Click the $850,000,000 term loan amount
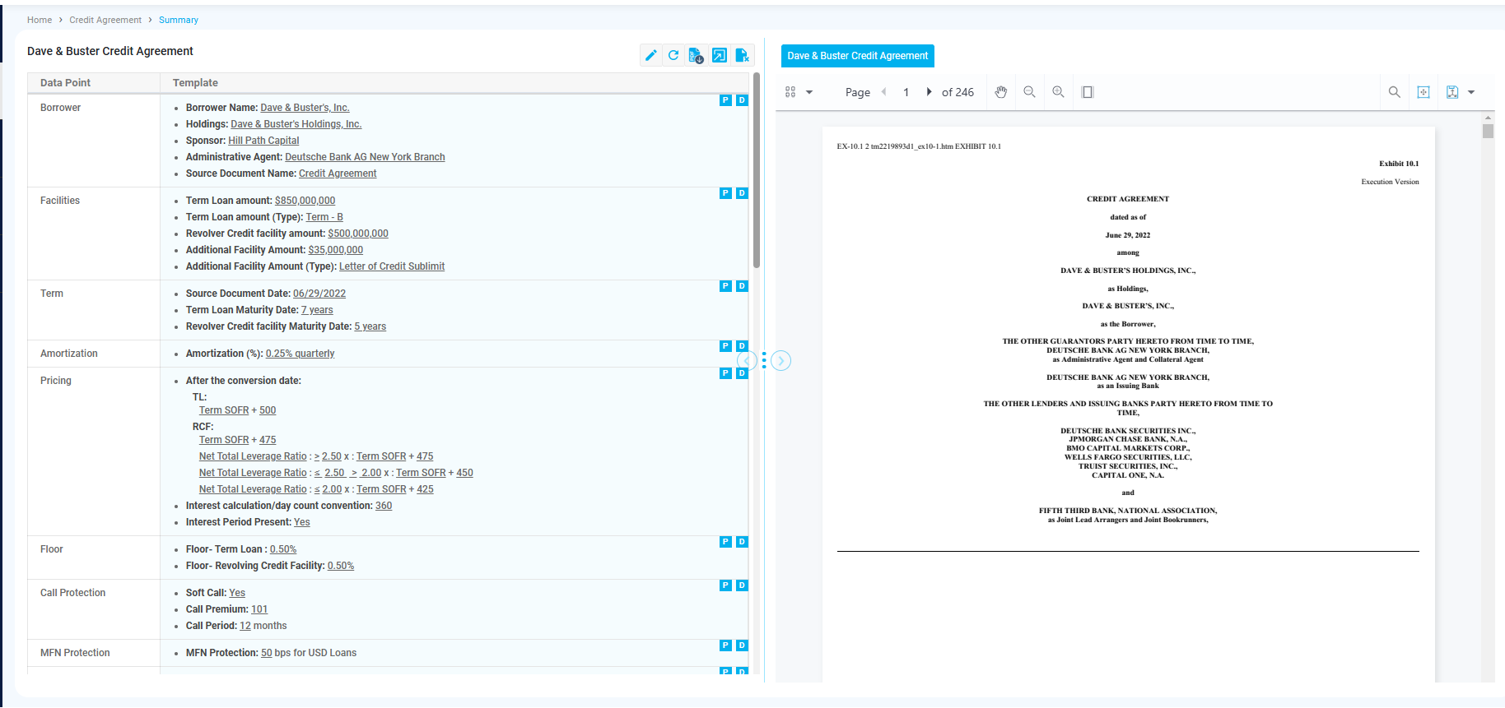This screenshot has height=708, width=1505. pos(305,201)
